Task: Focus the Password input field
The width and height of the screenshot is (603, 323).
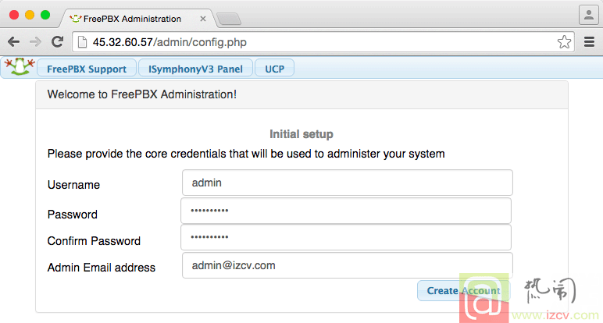Action: point(346,211)
